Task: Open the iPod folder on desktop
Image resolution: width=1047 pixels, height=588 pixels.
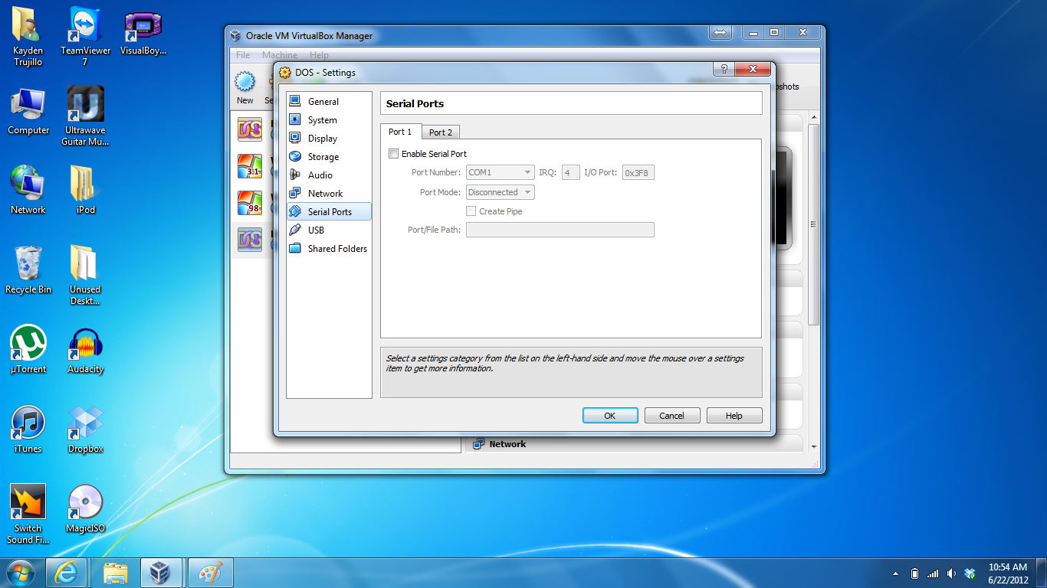Action: click(85, 191)
